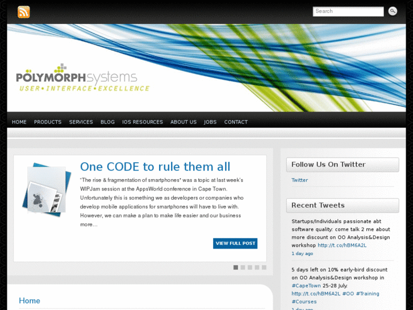Select the third slider pagination square

tap(250, 267)
